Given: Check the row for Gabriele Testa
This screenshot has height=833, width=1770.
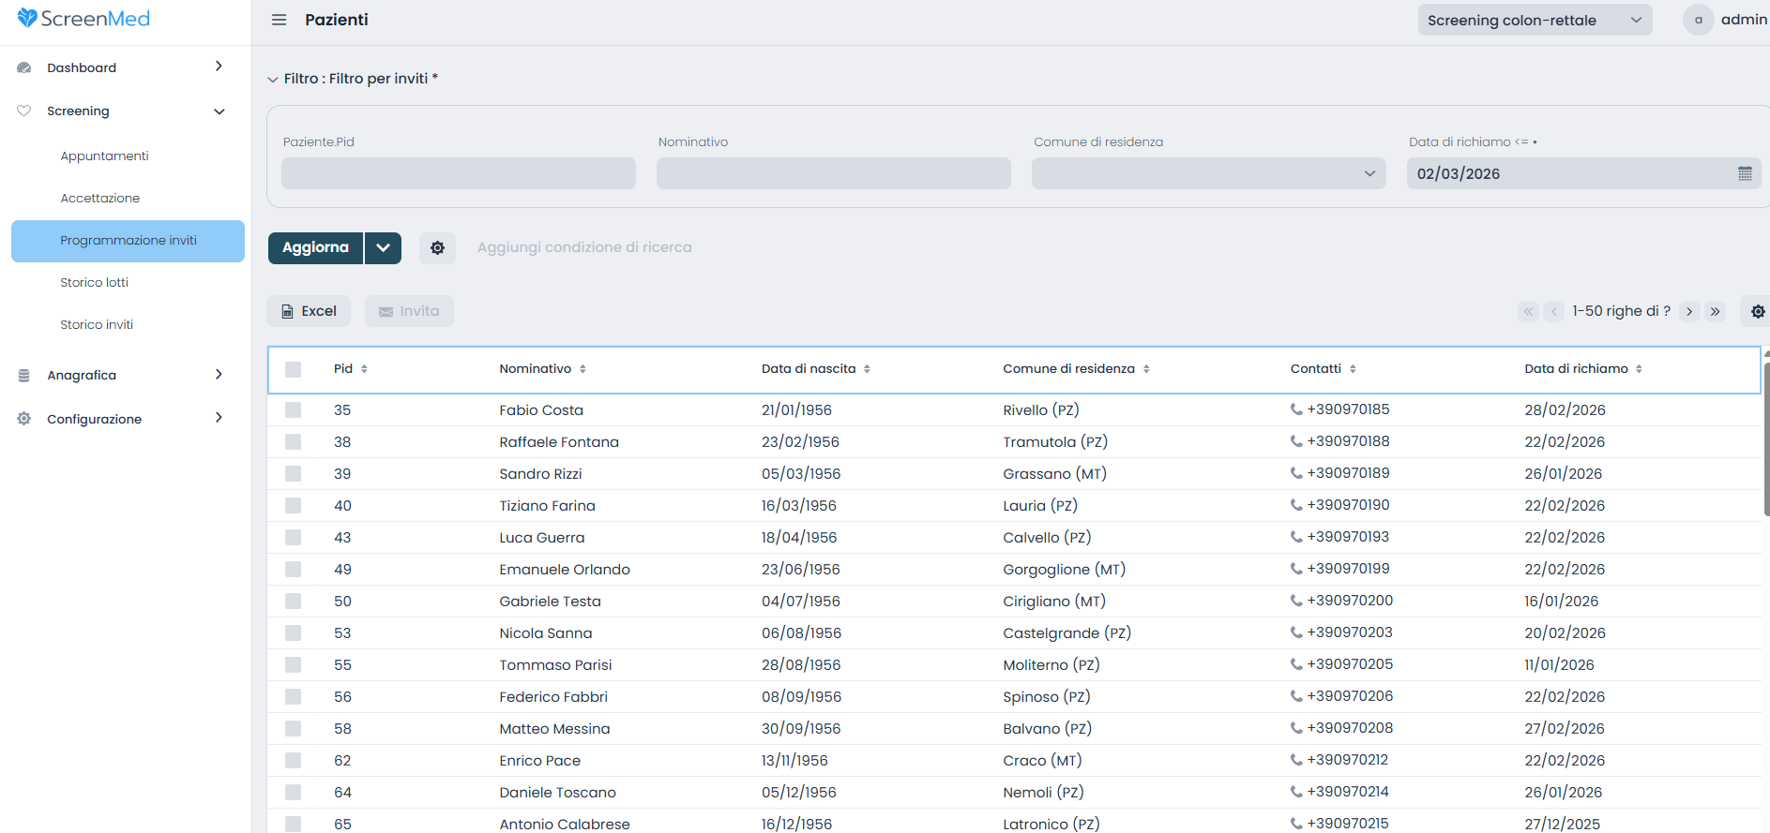Looking at the screenshot, I should (294, 602).
